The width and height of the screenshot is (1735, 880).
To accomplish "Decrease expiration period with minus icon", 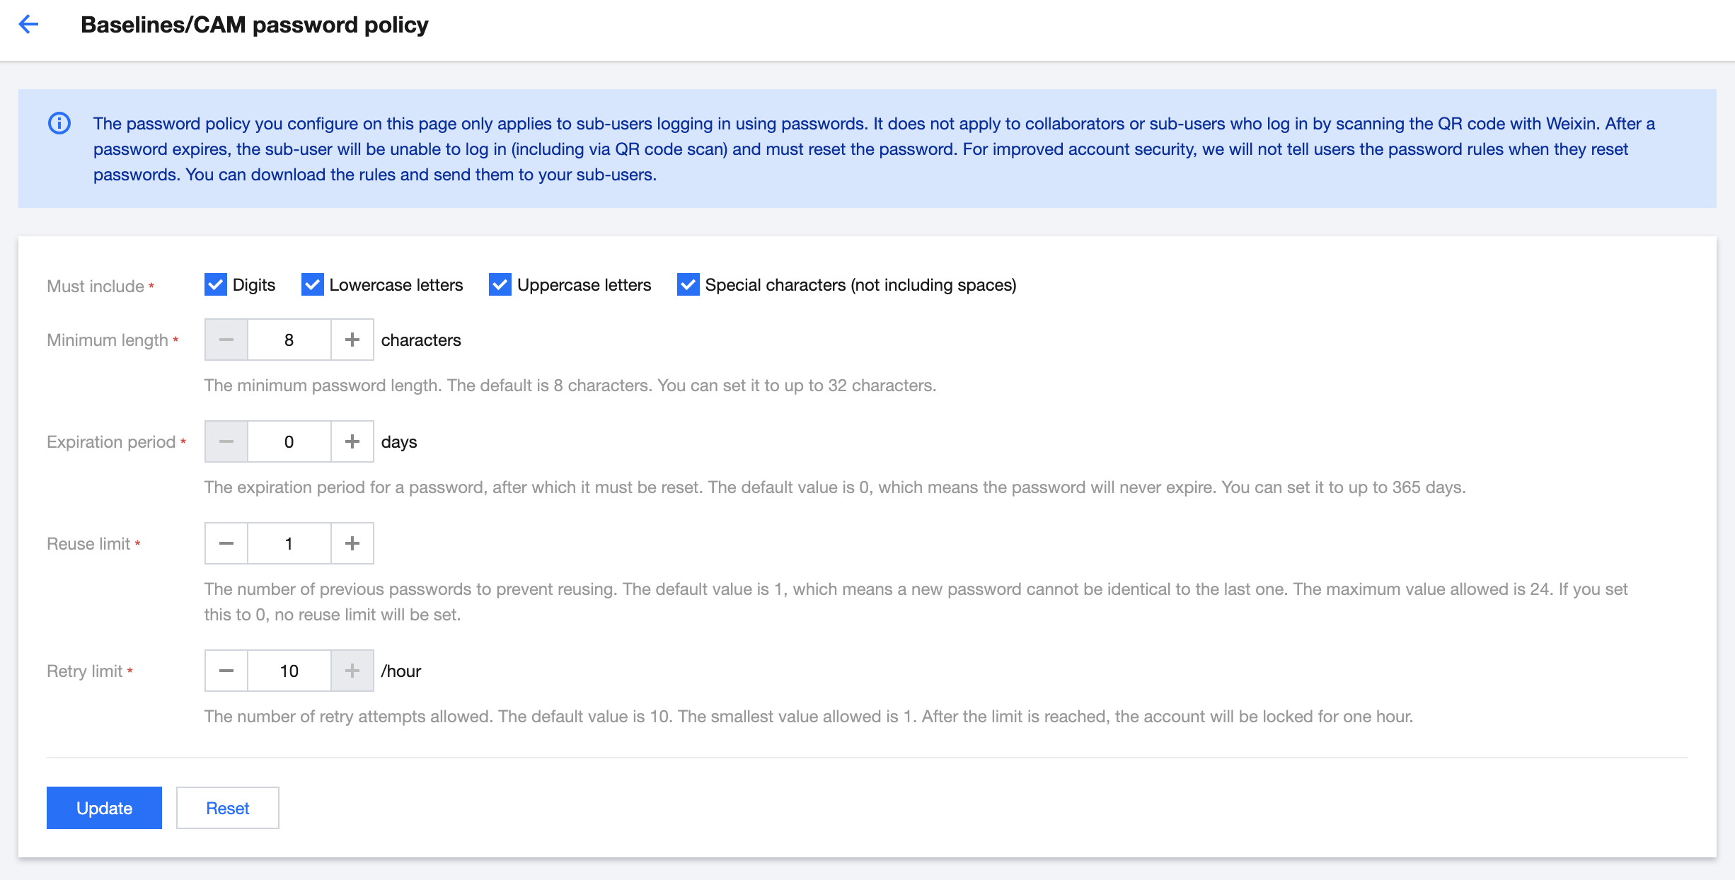I will coord(226,441).
